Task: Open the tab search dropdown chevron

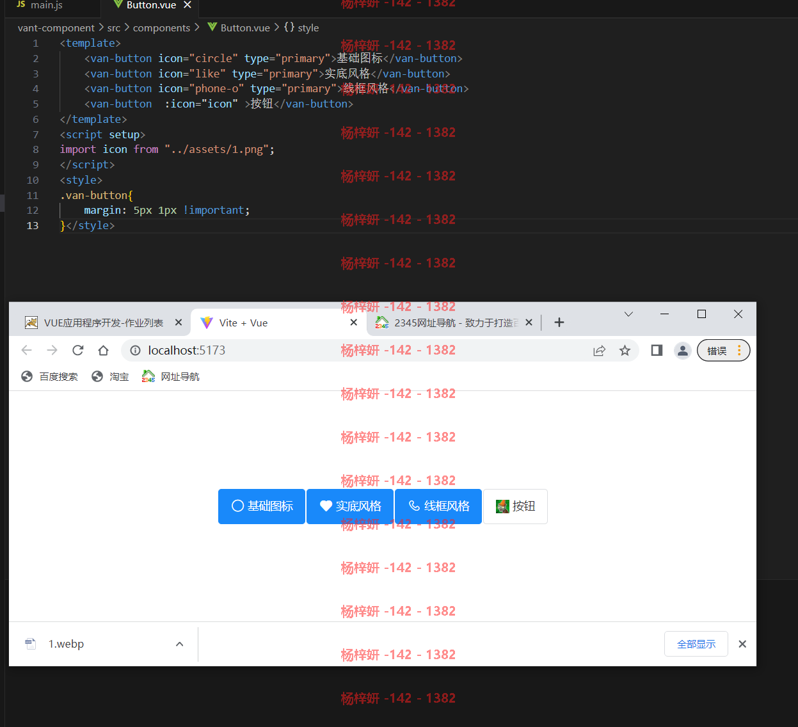Action: pos(628,314)
